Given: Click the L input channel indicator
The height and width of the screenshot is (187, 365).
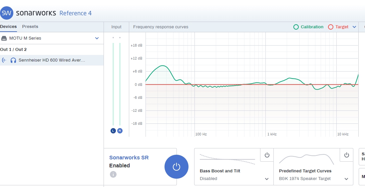Looking at the screenshot, I should click(x=113, y=131).
